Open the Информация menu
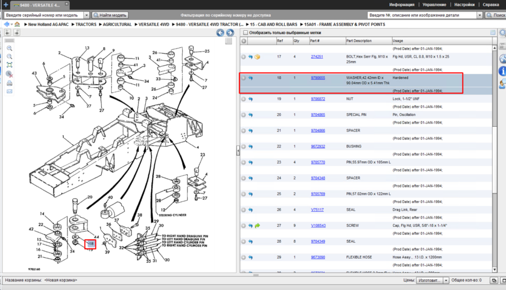This screenshot has width=506, height=290. click(401, 5)
